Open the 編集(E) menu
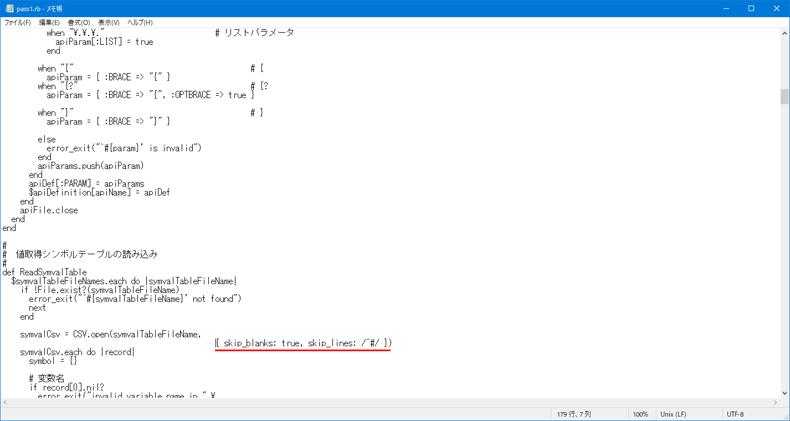The image size is (790, 421). (x=49, y=23)
